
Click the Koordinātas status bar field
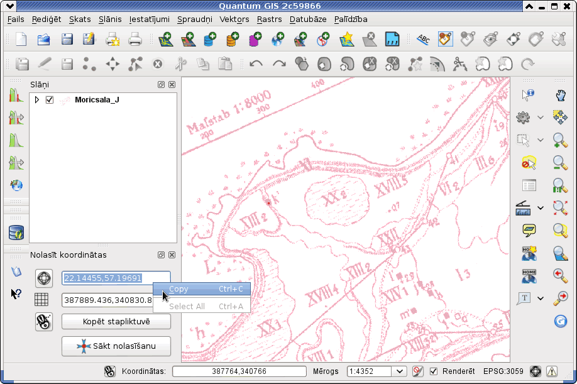pos(239,371)
